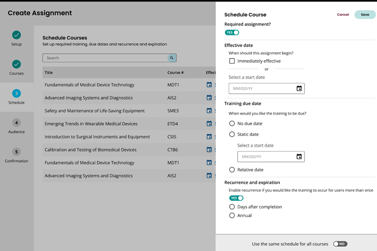377x251 pixels.
Task: Click calendar icon in MDT1 first row
Action: 209,85
